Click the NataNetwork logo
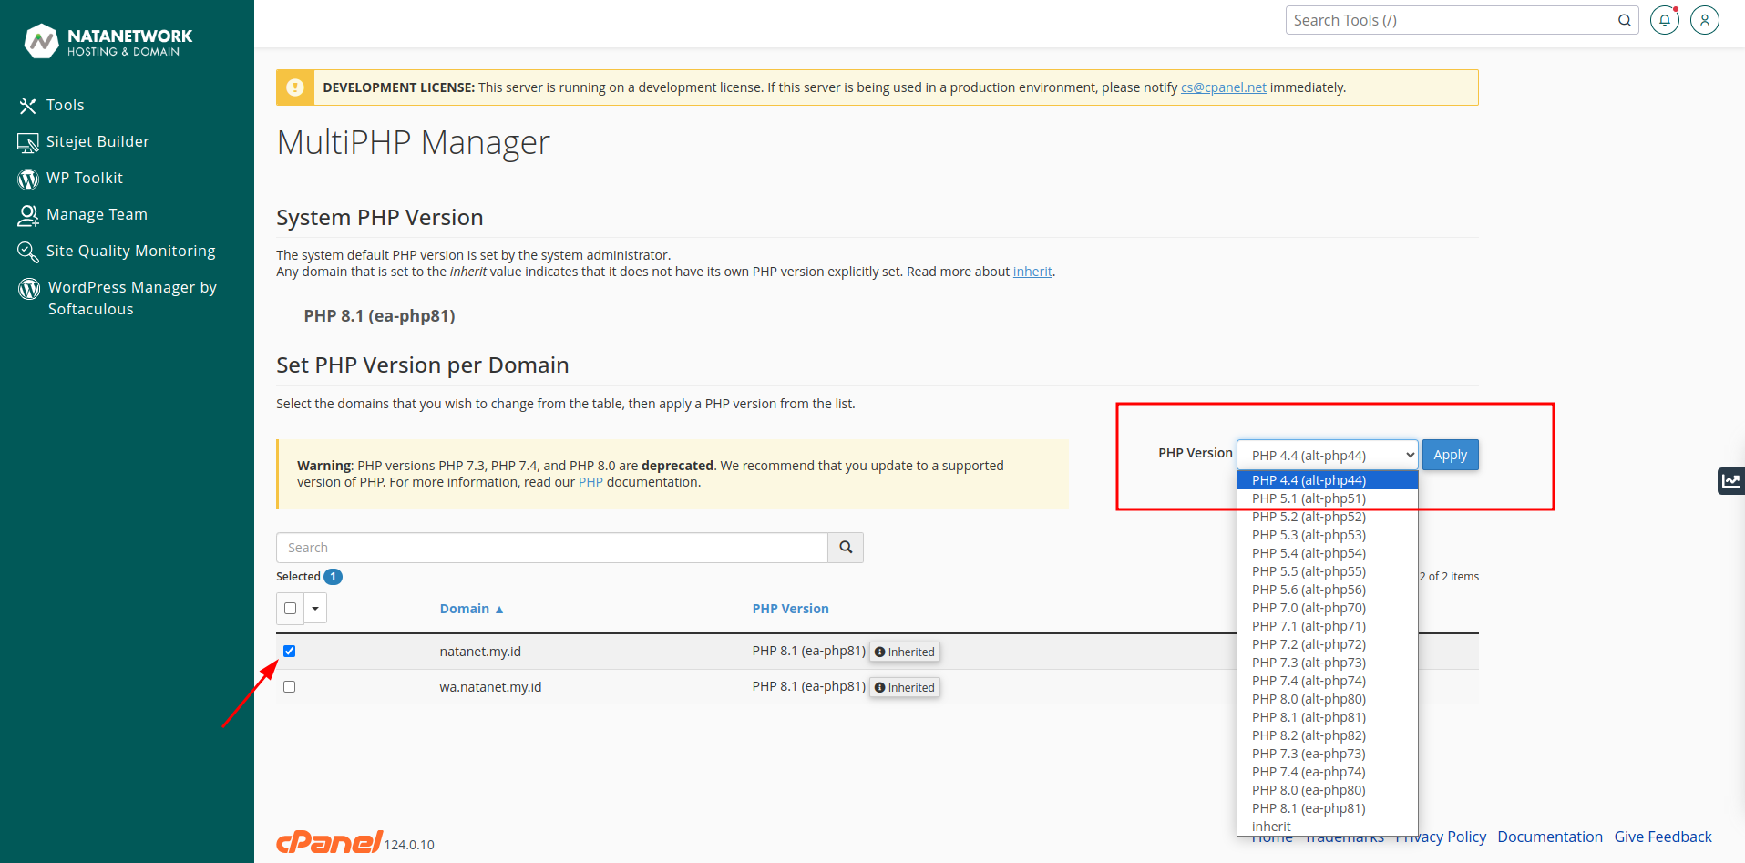This screenshot has width=1745, height=863. pyautogui.click(x=108, y=41)
